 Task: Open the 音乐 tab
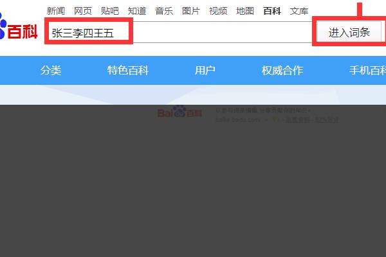(164, 11)
